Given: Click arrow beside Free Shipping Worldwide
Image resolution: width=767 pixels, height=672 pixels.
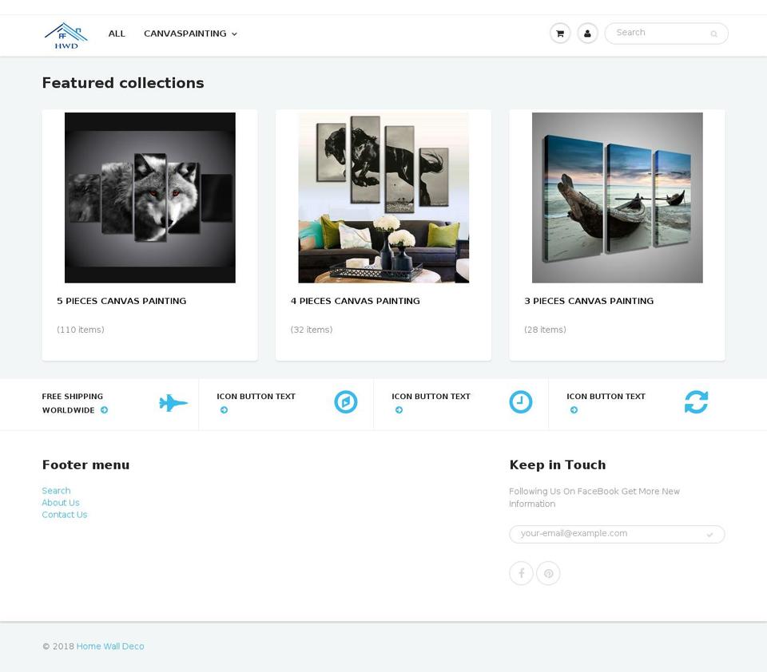Looking at the screenshot, I should click(104, 410).
